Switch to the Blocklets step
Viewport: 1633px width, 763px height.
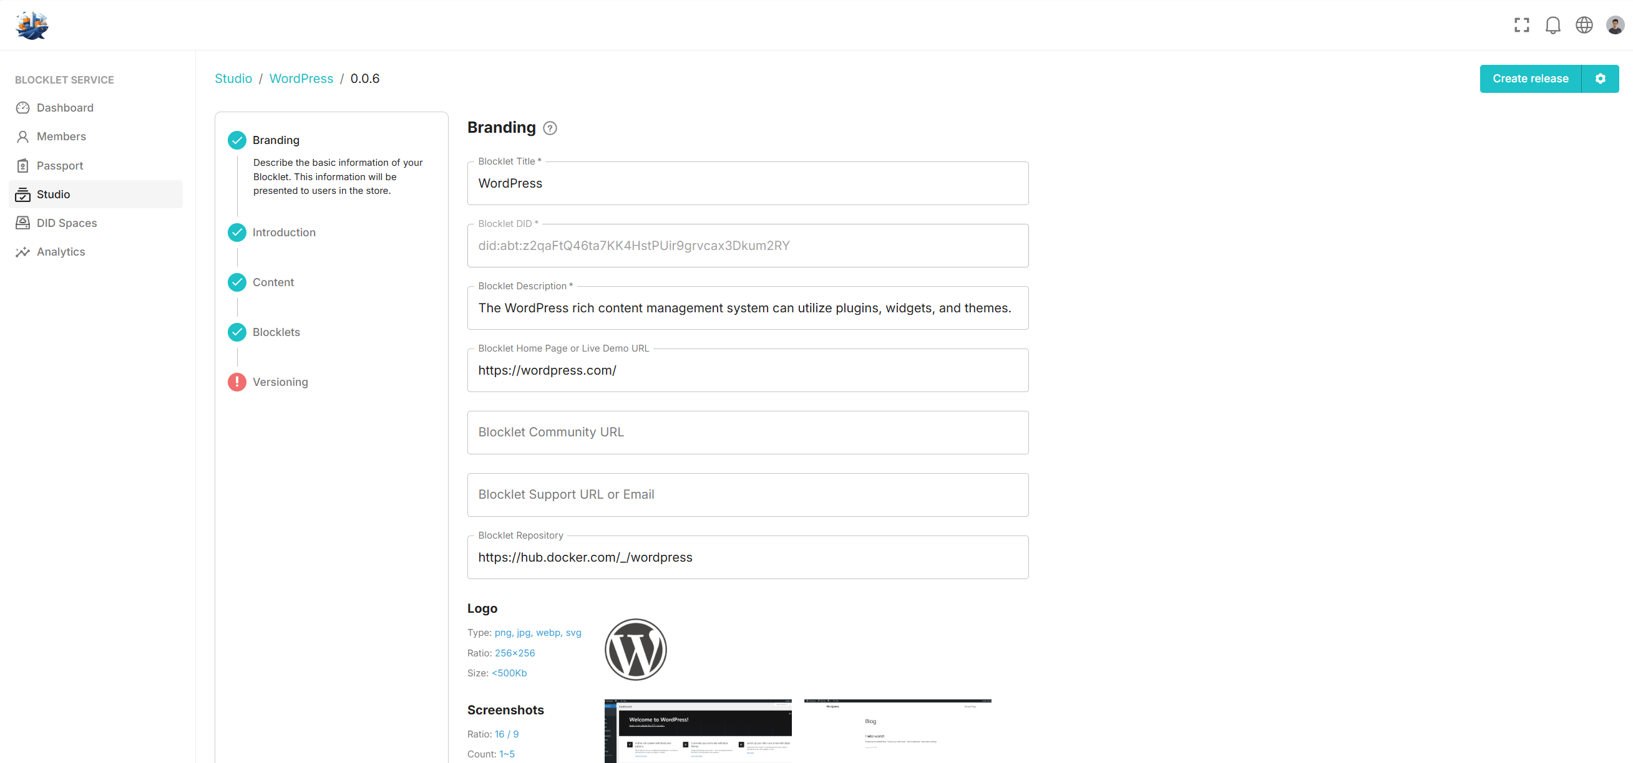click(x=276, y=332)
